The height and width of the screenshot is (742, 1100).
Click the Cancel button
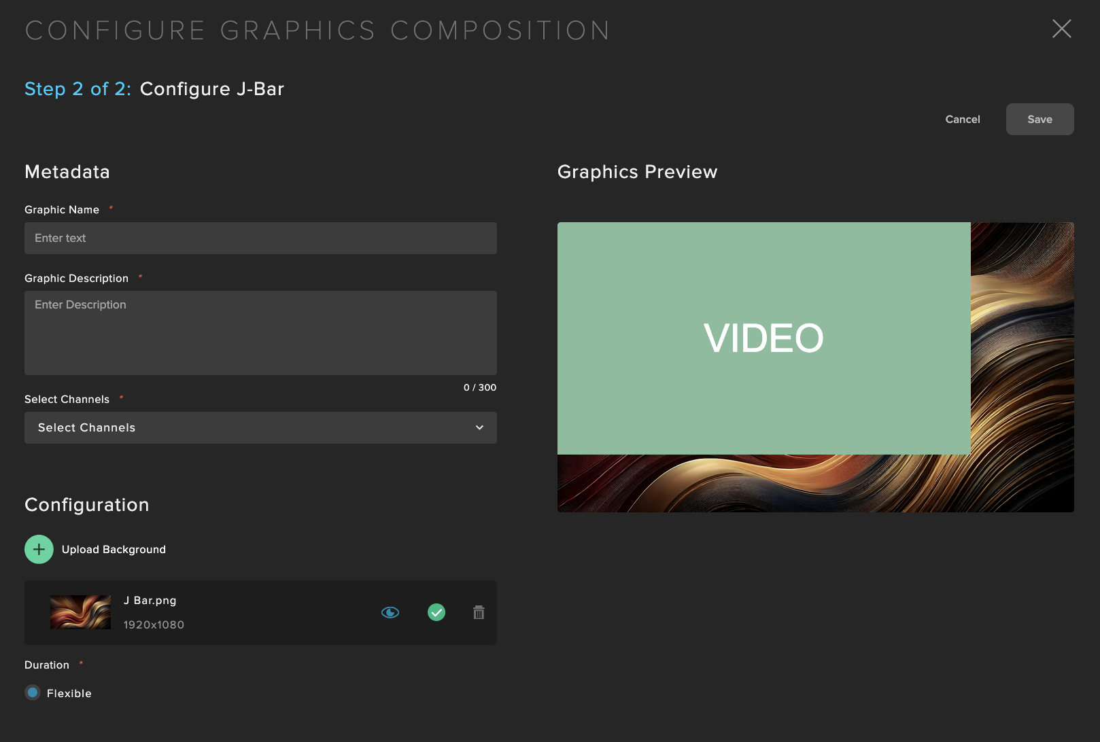point(962,120)
